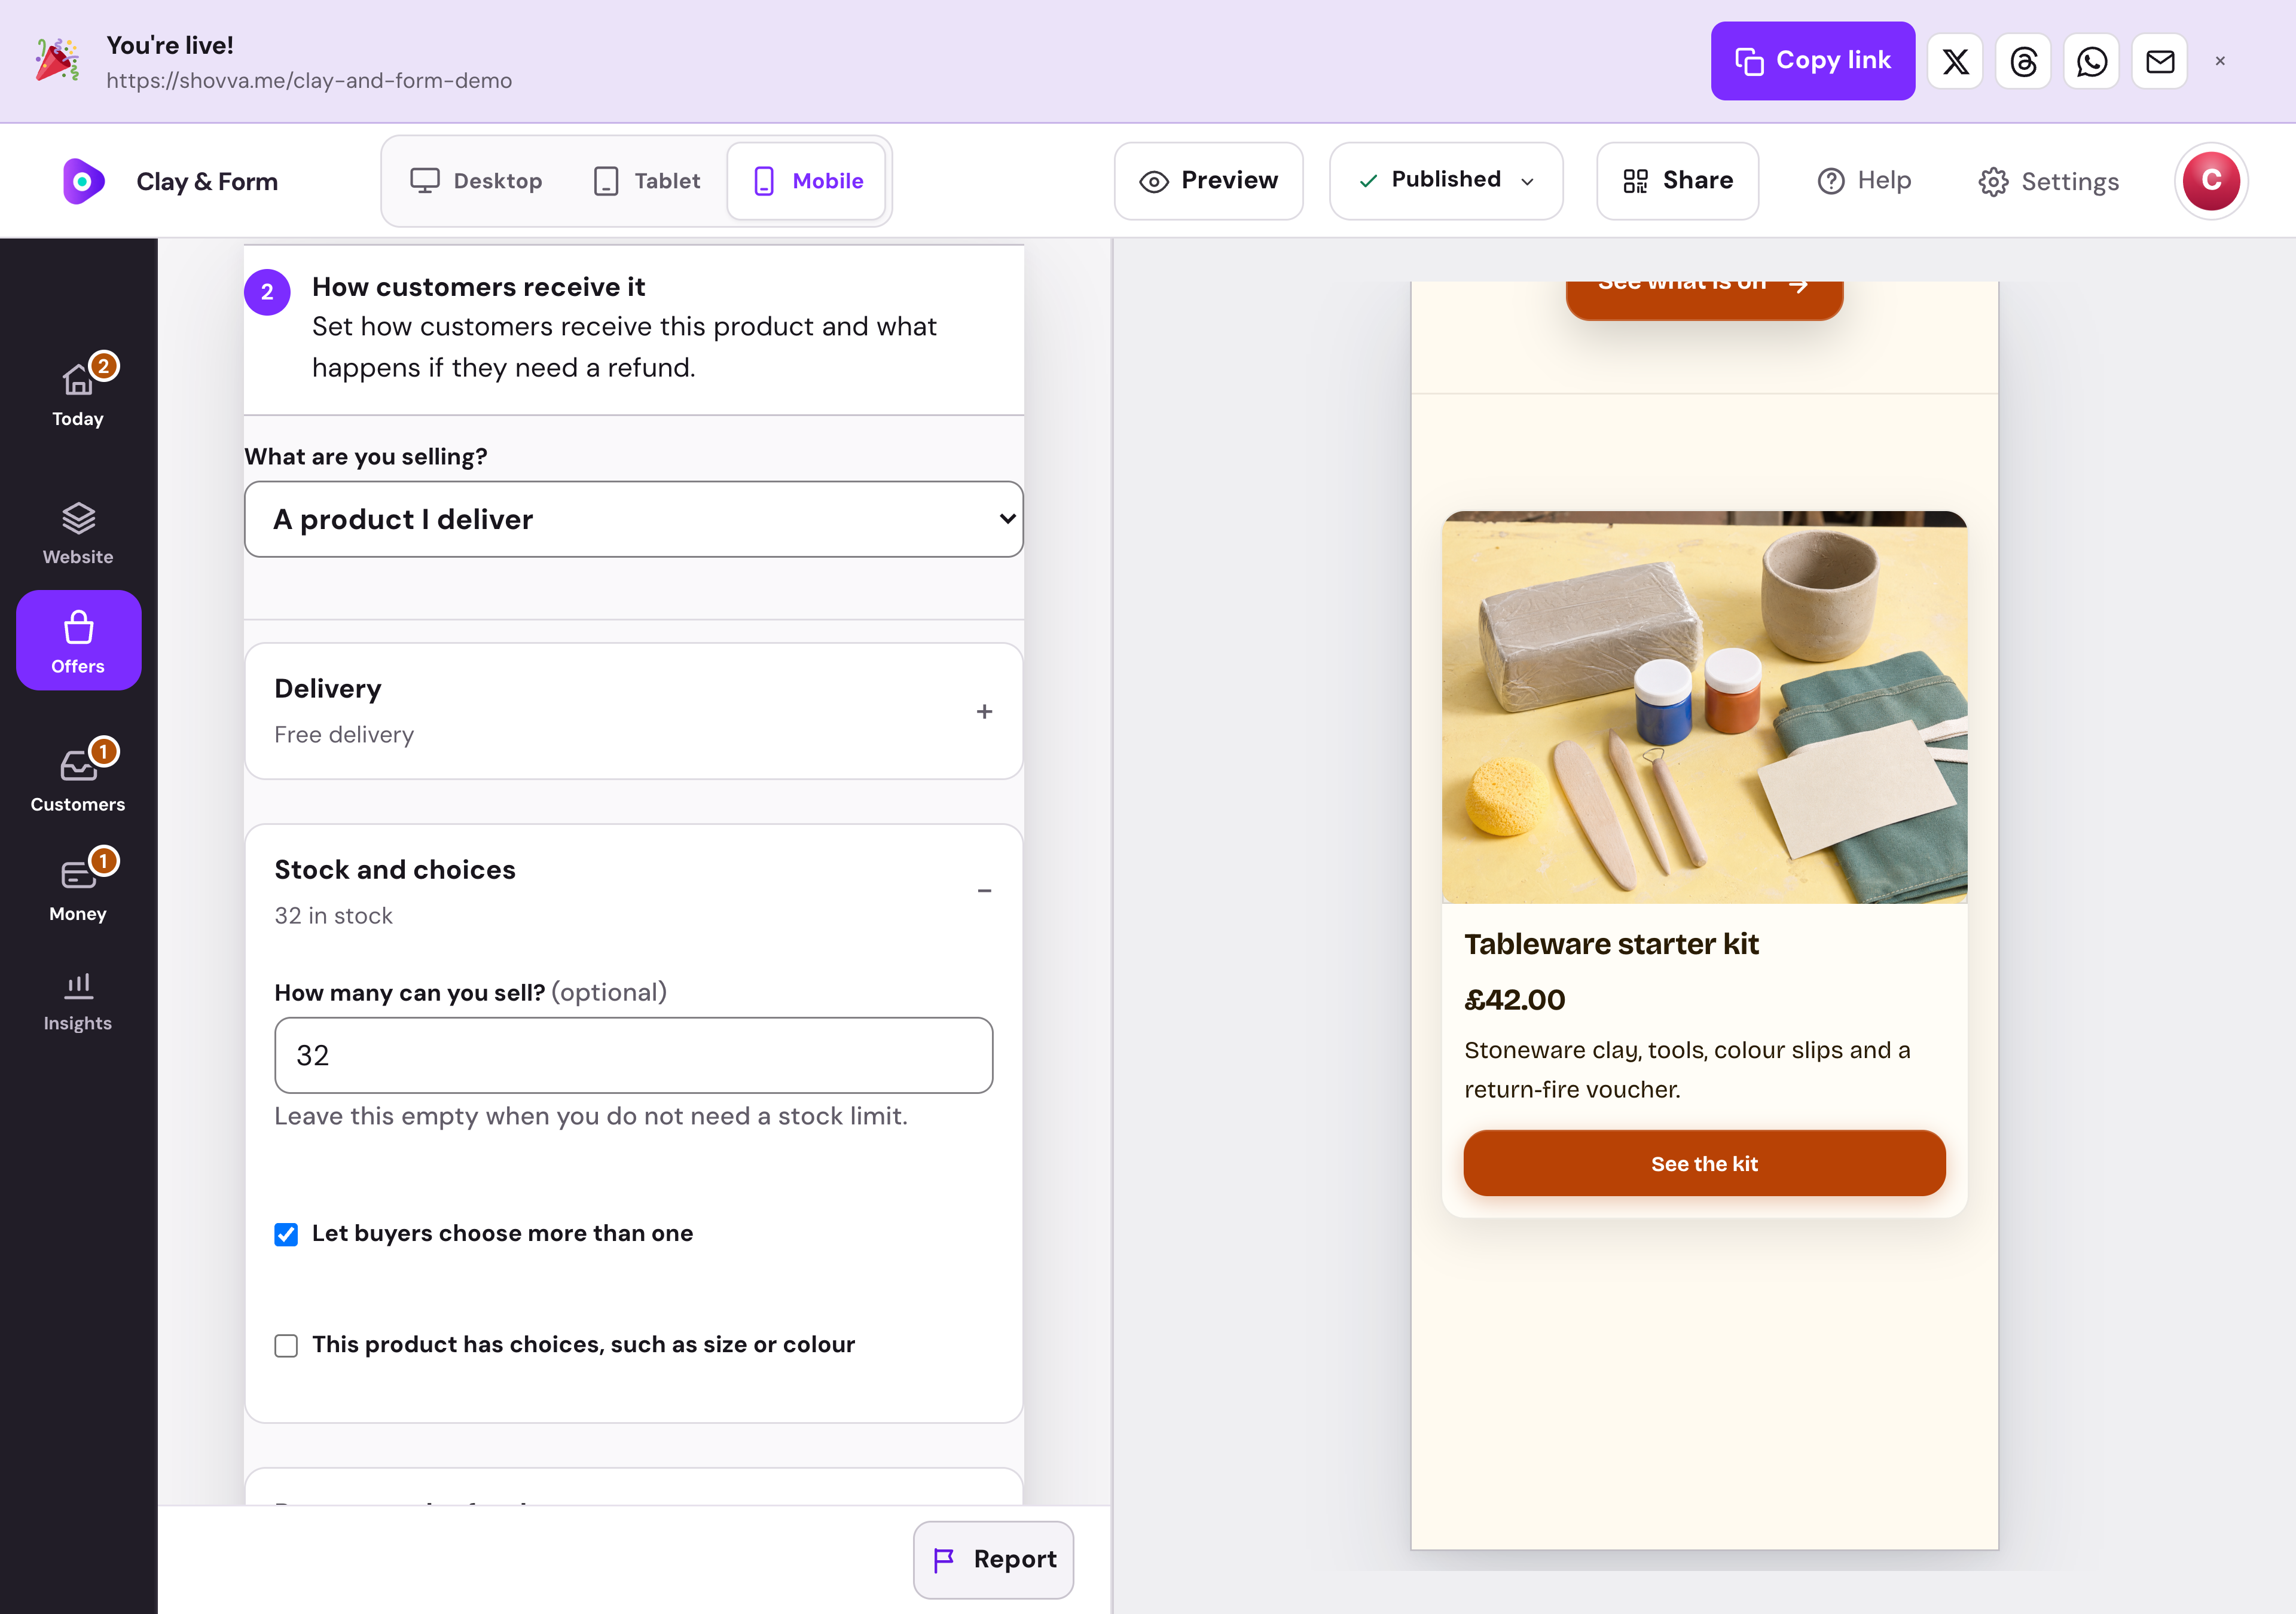2296x1614 pixels.
Task: Share live link via WhatsApp
Action: coord(2091,61)
